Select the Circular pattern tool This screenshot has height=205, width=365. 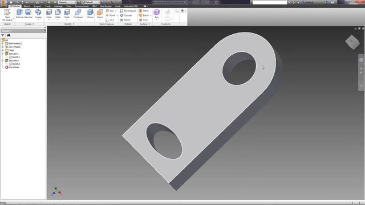126,15
